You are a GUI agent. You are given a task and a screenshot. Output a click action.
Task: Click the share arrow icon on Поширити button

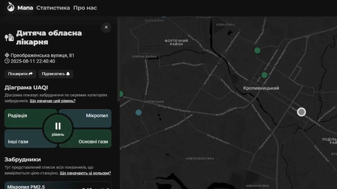[31, 74]
